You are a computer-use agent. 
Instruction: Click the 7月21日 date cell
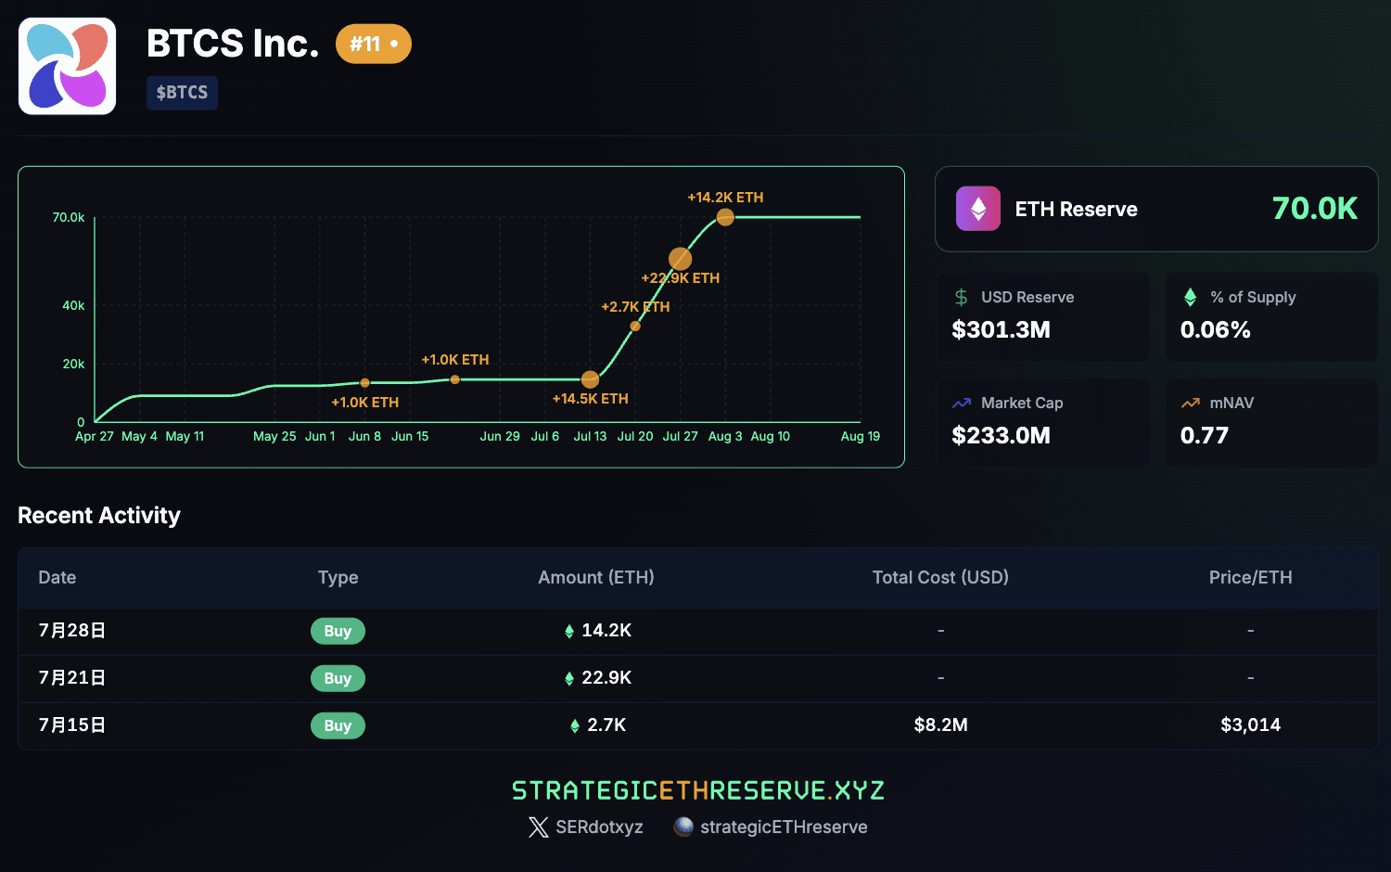[x=72, y=678]
